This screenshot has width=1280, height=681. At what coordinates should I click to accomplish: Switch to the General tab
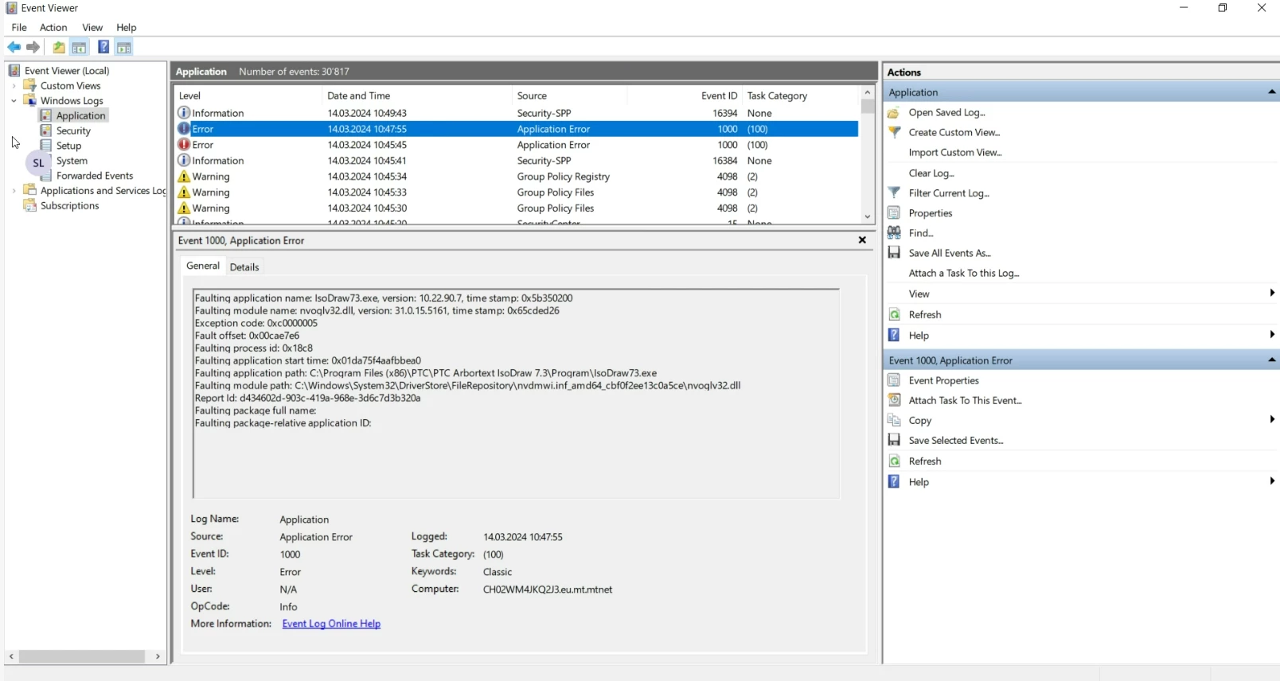(203, 266)
